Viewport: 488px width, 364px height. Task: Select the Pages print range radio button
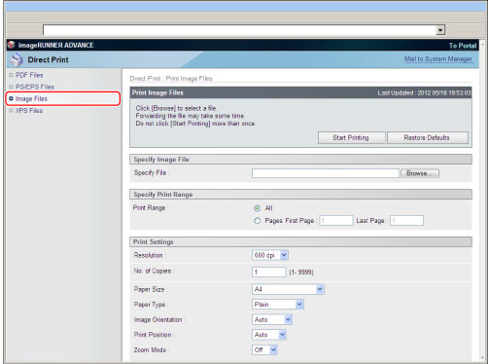tap(258, 221)
